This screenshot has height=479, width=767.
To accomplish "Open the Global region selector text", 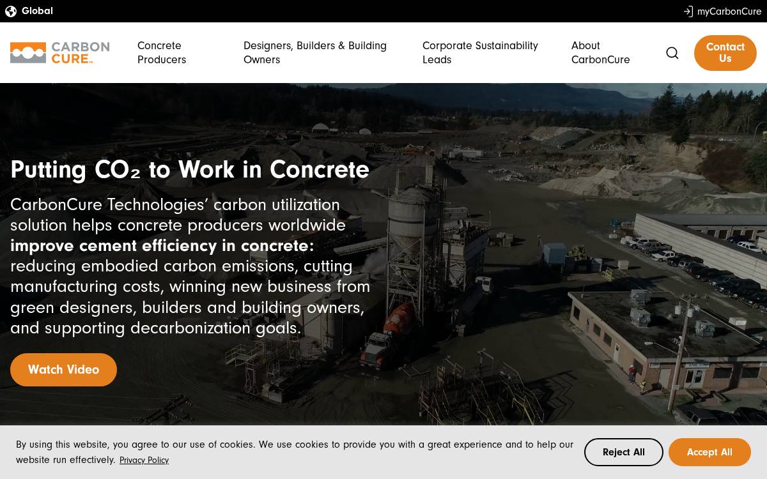I will 37,11.
